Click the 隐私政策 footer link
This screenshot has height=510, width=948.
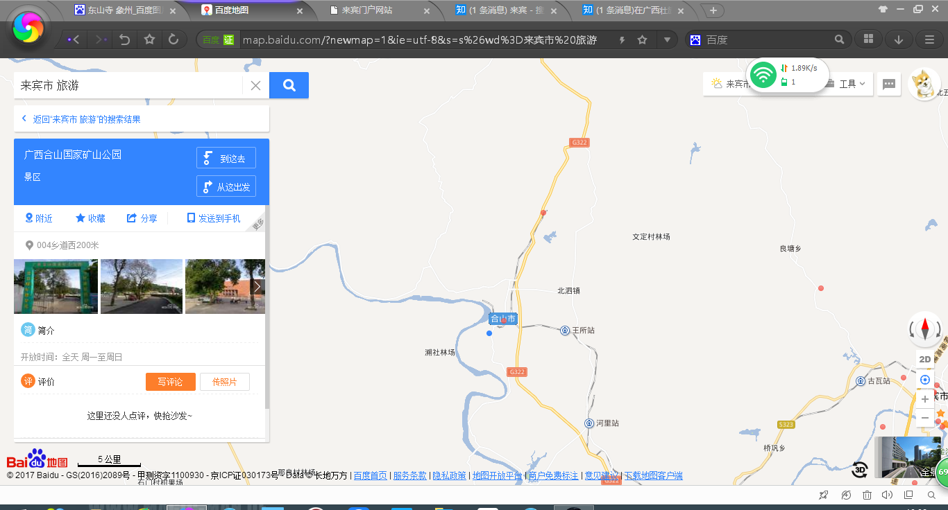click(x=450, y=475)
